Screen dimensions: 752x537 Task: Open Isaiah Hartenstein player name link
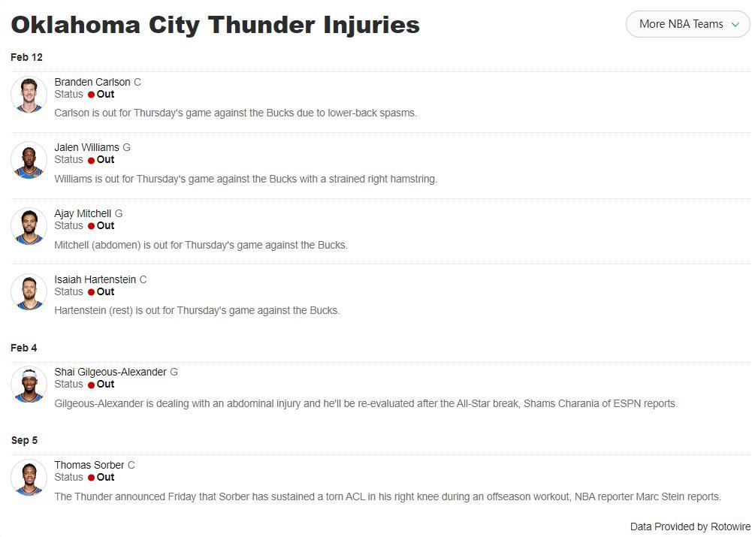95,279
